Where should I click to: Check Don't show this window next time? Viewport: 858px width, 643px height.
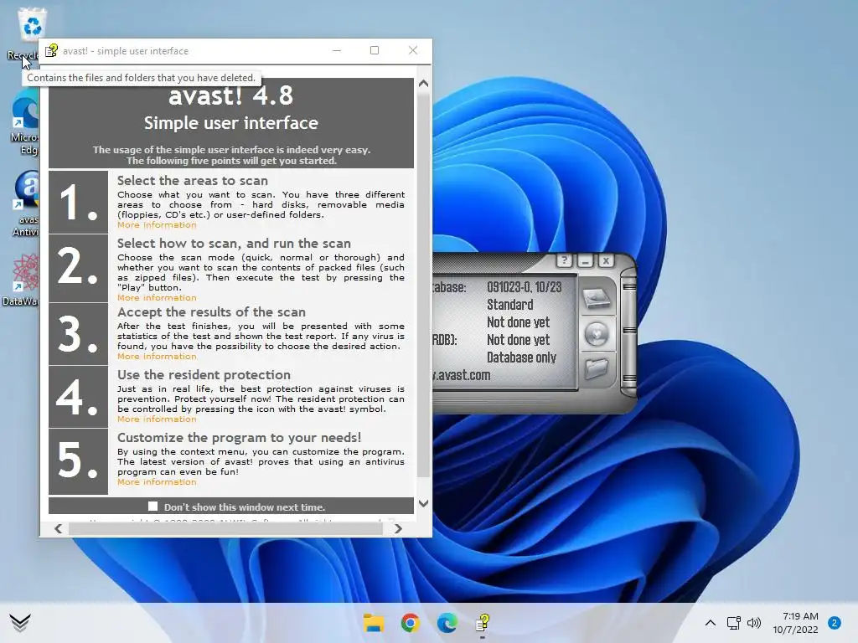pos(152,507)
